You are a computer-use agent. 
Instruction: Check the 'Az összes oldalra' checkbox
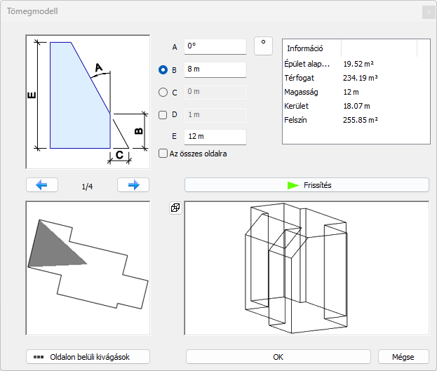163,153
